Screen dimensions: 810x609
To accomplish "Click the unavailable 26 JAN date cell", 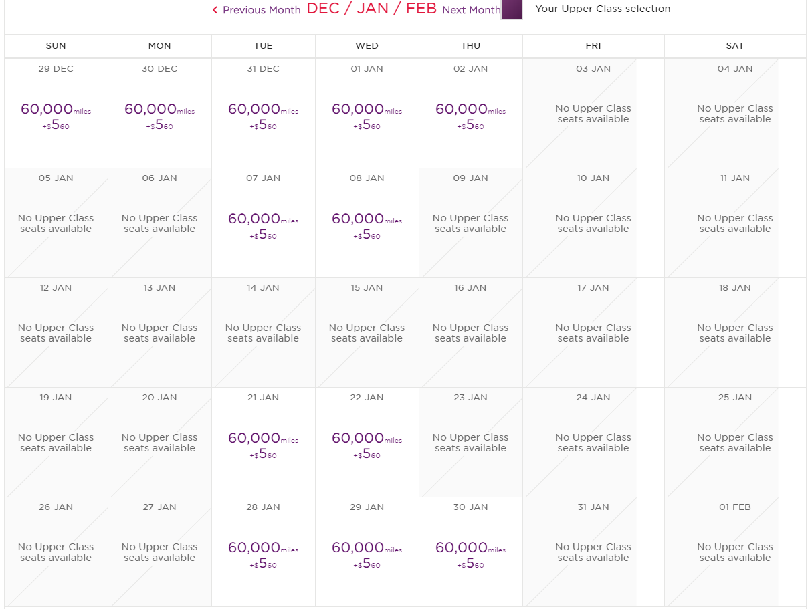I will (56, 552).
